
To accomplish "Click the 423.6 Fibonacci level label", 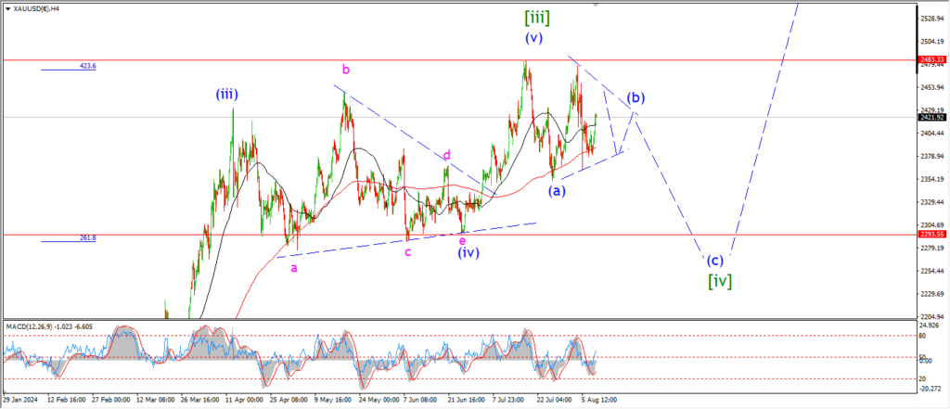I will point(87,66).
